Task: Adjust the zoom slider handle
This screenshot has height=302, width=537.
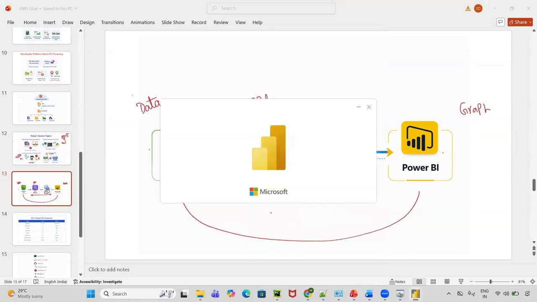Action: pos(490,281)
